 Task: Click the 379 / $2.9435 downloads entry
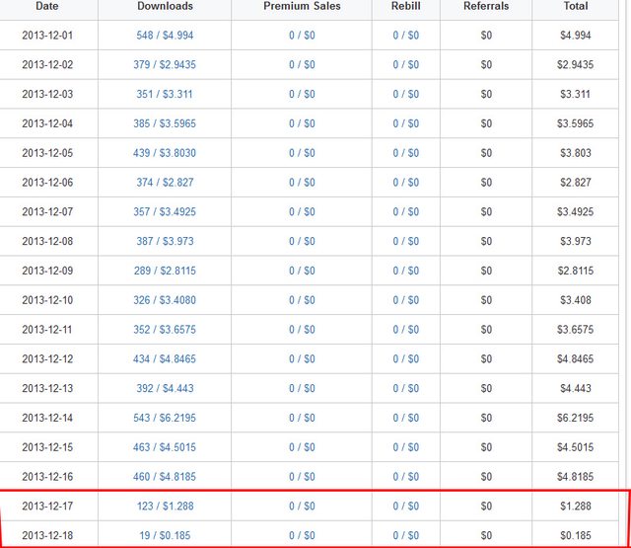[165, 65]
